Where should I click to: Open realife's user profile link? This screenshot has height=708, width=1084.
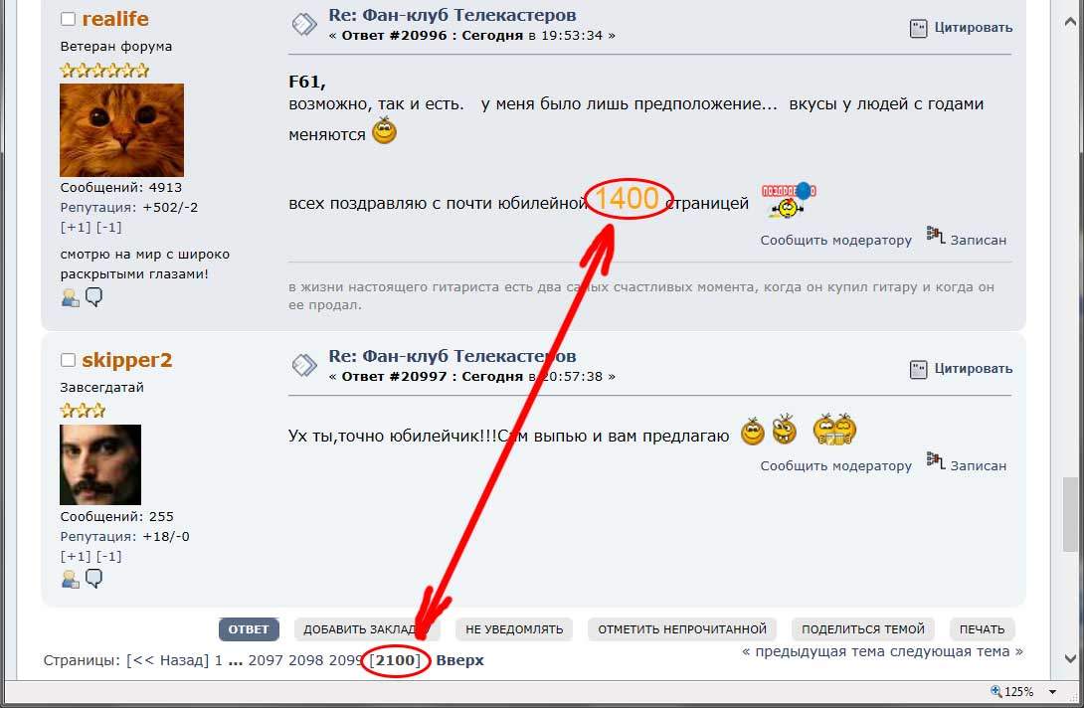click(115, 19)
